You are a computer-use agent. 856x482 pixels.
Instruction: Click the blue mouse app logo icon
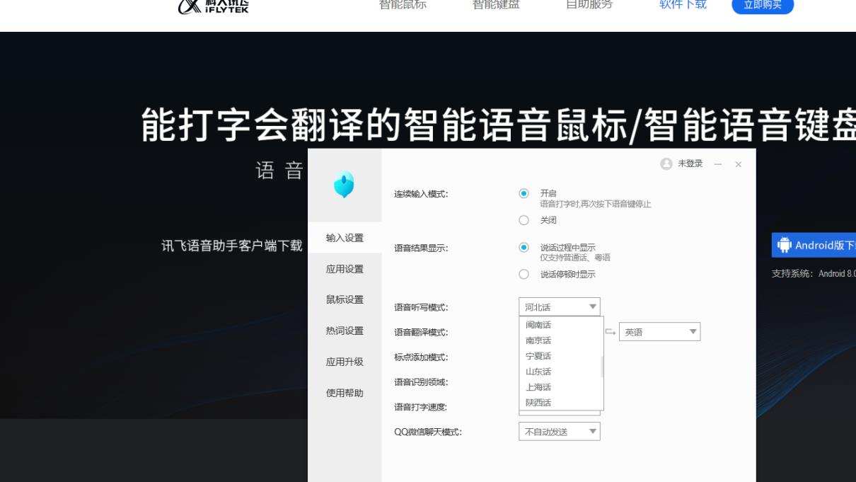coord(344,185)
